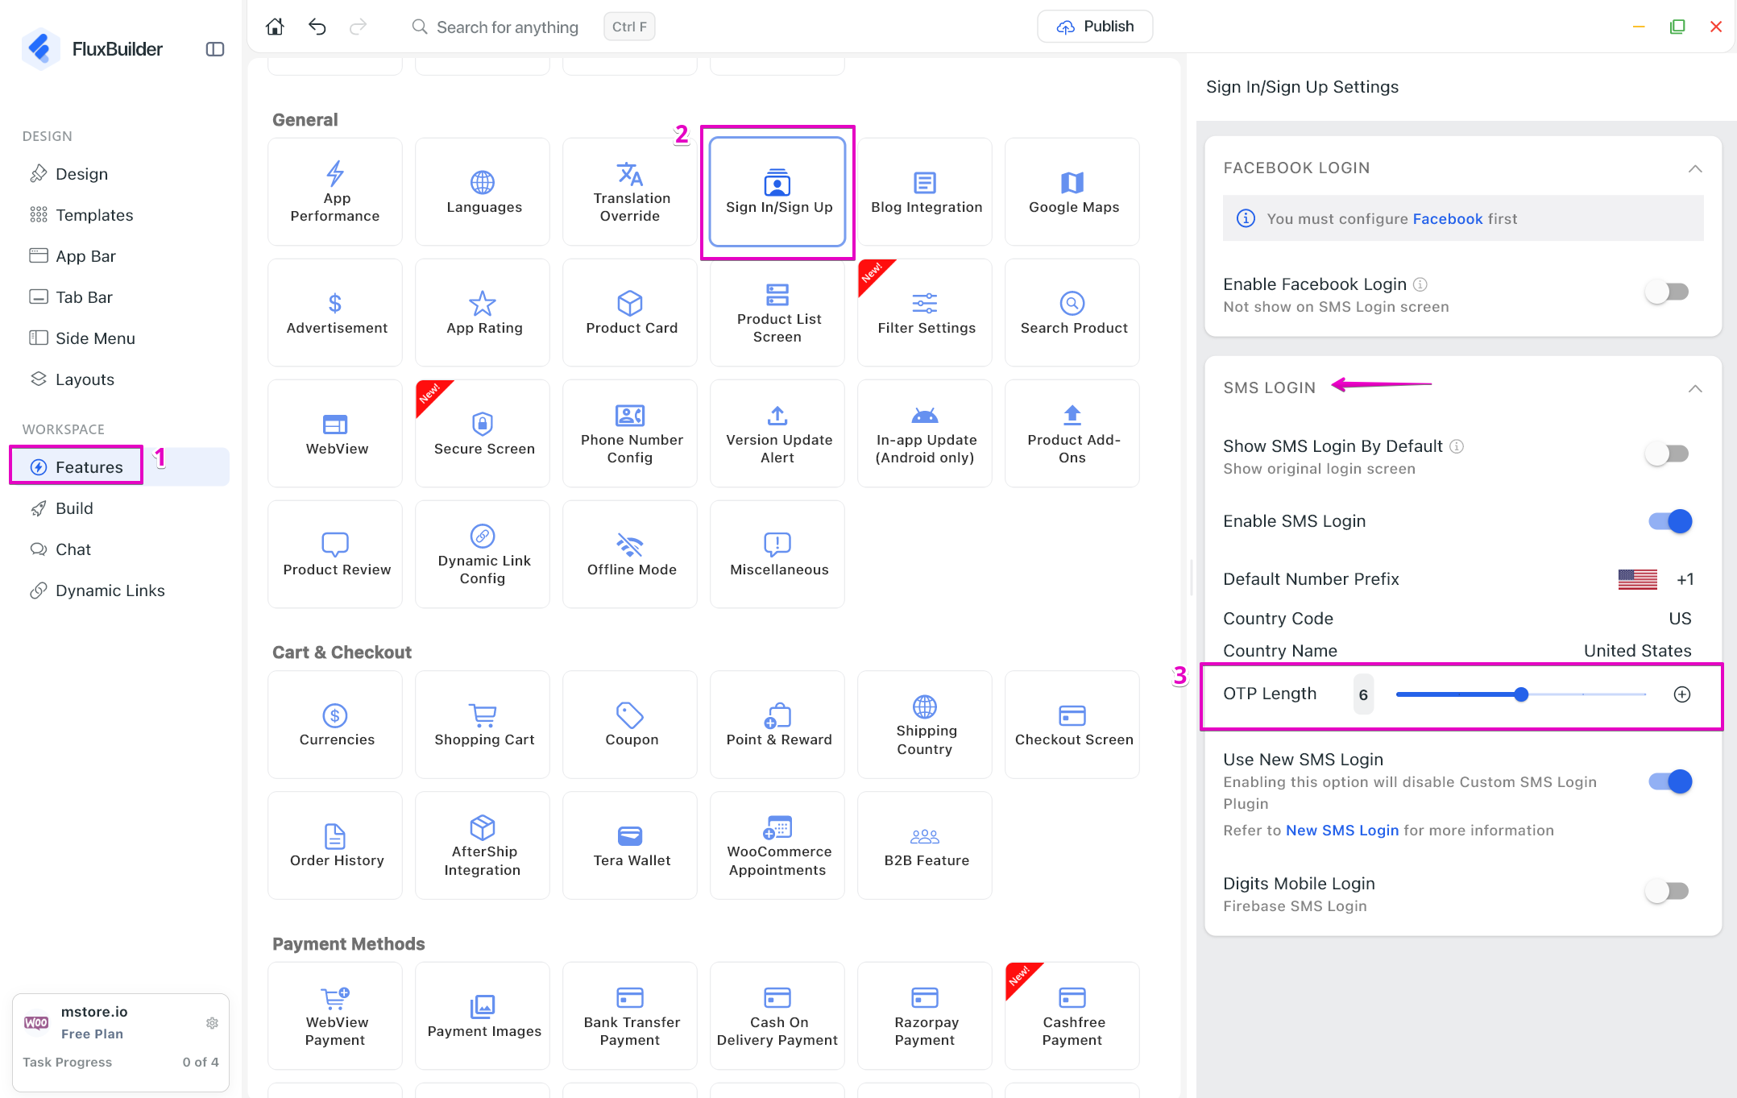Enable Digits Mobile Login switch
The height and width of the screenshot is (1098, 1737).
[x=1667, y=891]
